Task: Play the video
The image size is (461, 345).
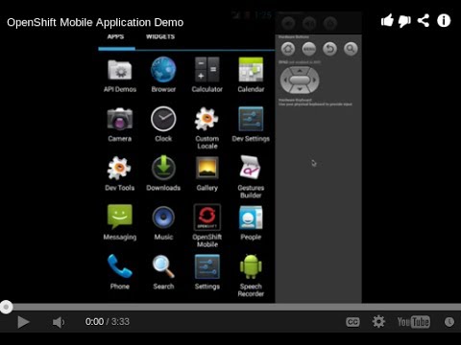Action: (23, 322)
